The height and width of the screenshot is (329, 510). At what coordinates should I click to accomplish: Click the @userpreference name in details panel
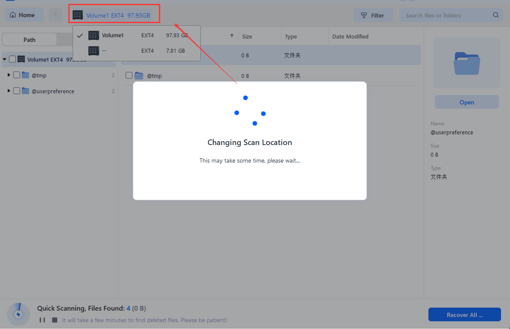(x=452, y=132)
